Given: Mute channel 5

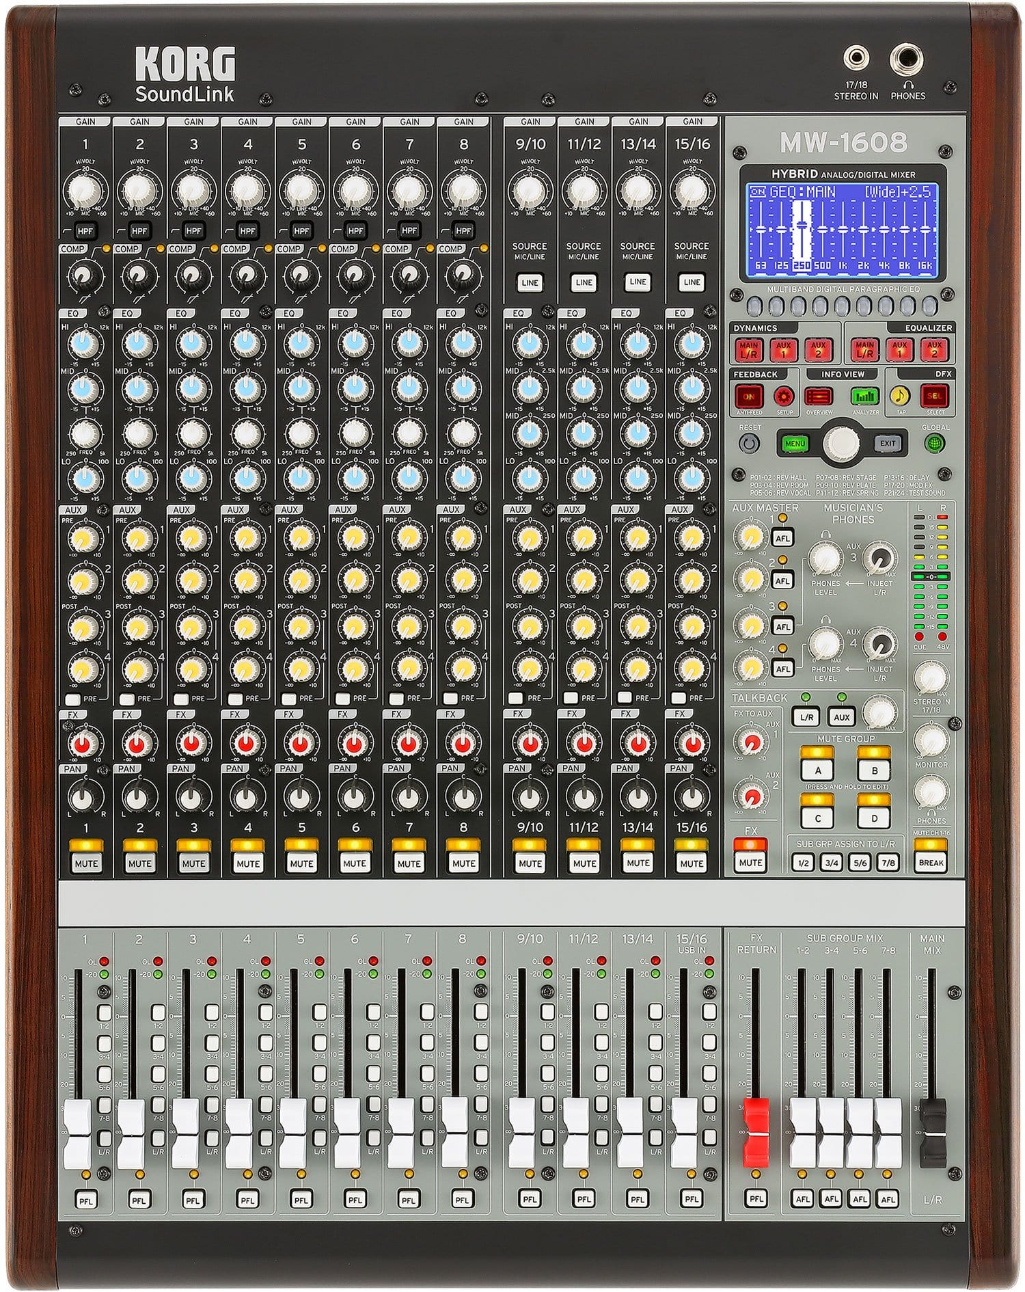Looking at the screenshot, I should tap(301, 863).
